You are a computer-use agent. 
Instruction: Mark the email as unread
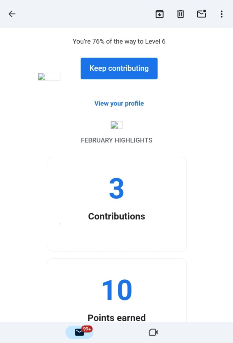[201, 14]
